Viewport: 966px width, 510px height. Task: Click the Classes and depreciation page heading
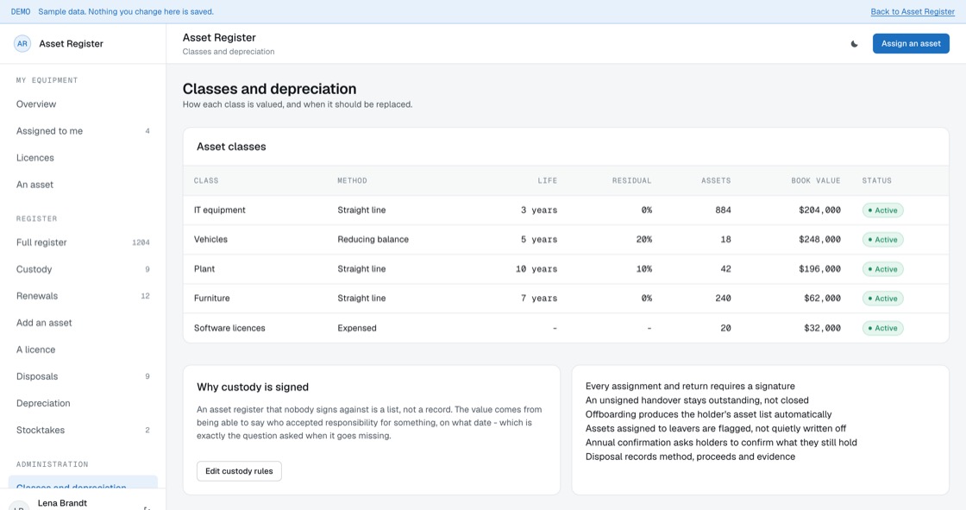point(269,89)
